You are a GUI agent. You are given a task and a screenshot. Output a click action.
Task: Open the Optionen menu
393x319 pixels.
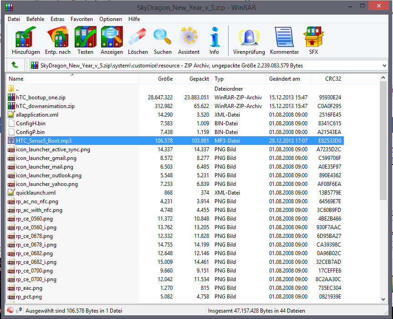point(111,19)
